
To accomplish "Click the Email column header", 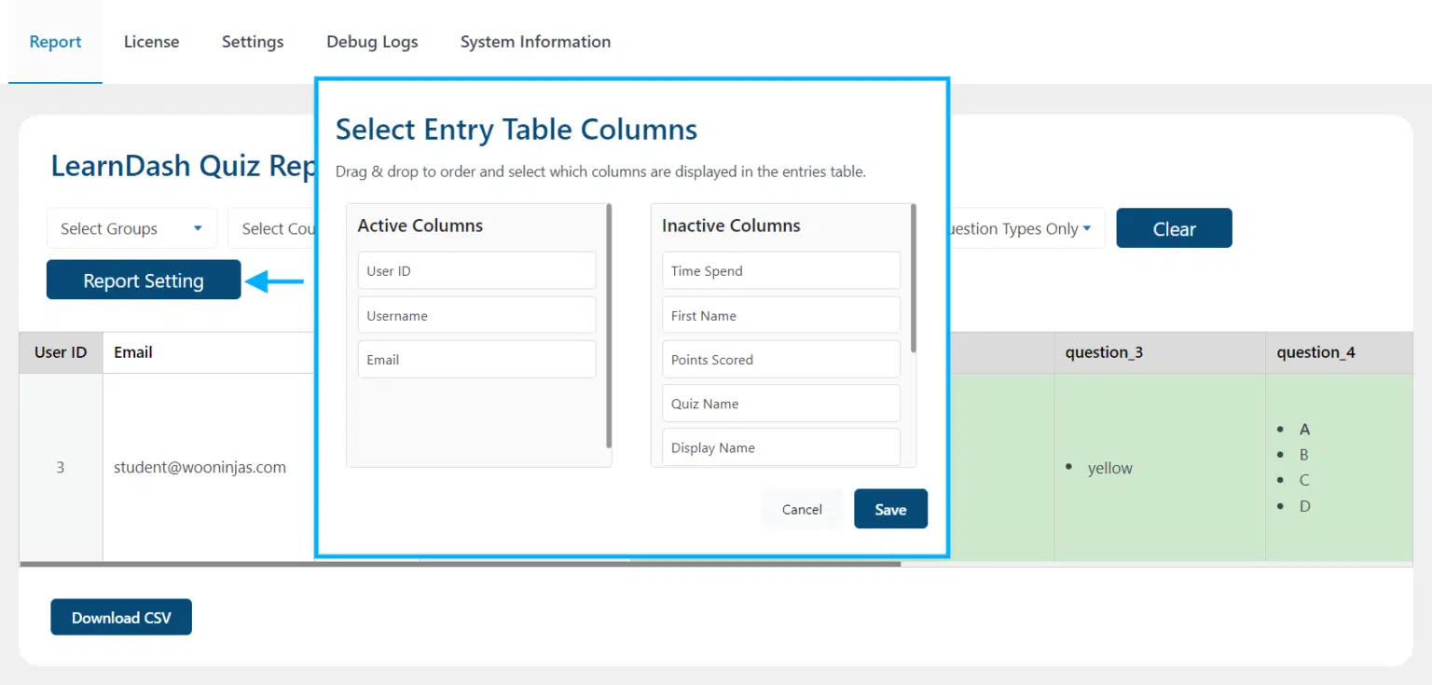I will [133, 352].
